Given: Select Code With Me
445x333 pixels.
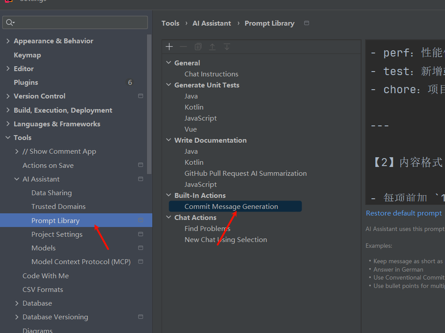Looking at the screenshot, I should [45, 276].
